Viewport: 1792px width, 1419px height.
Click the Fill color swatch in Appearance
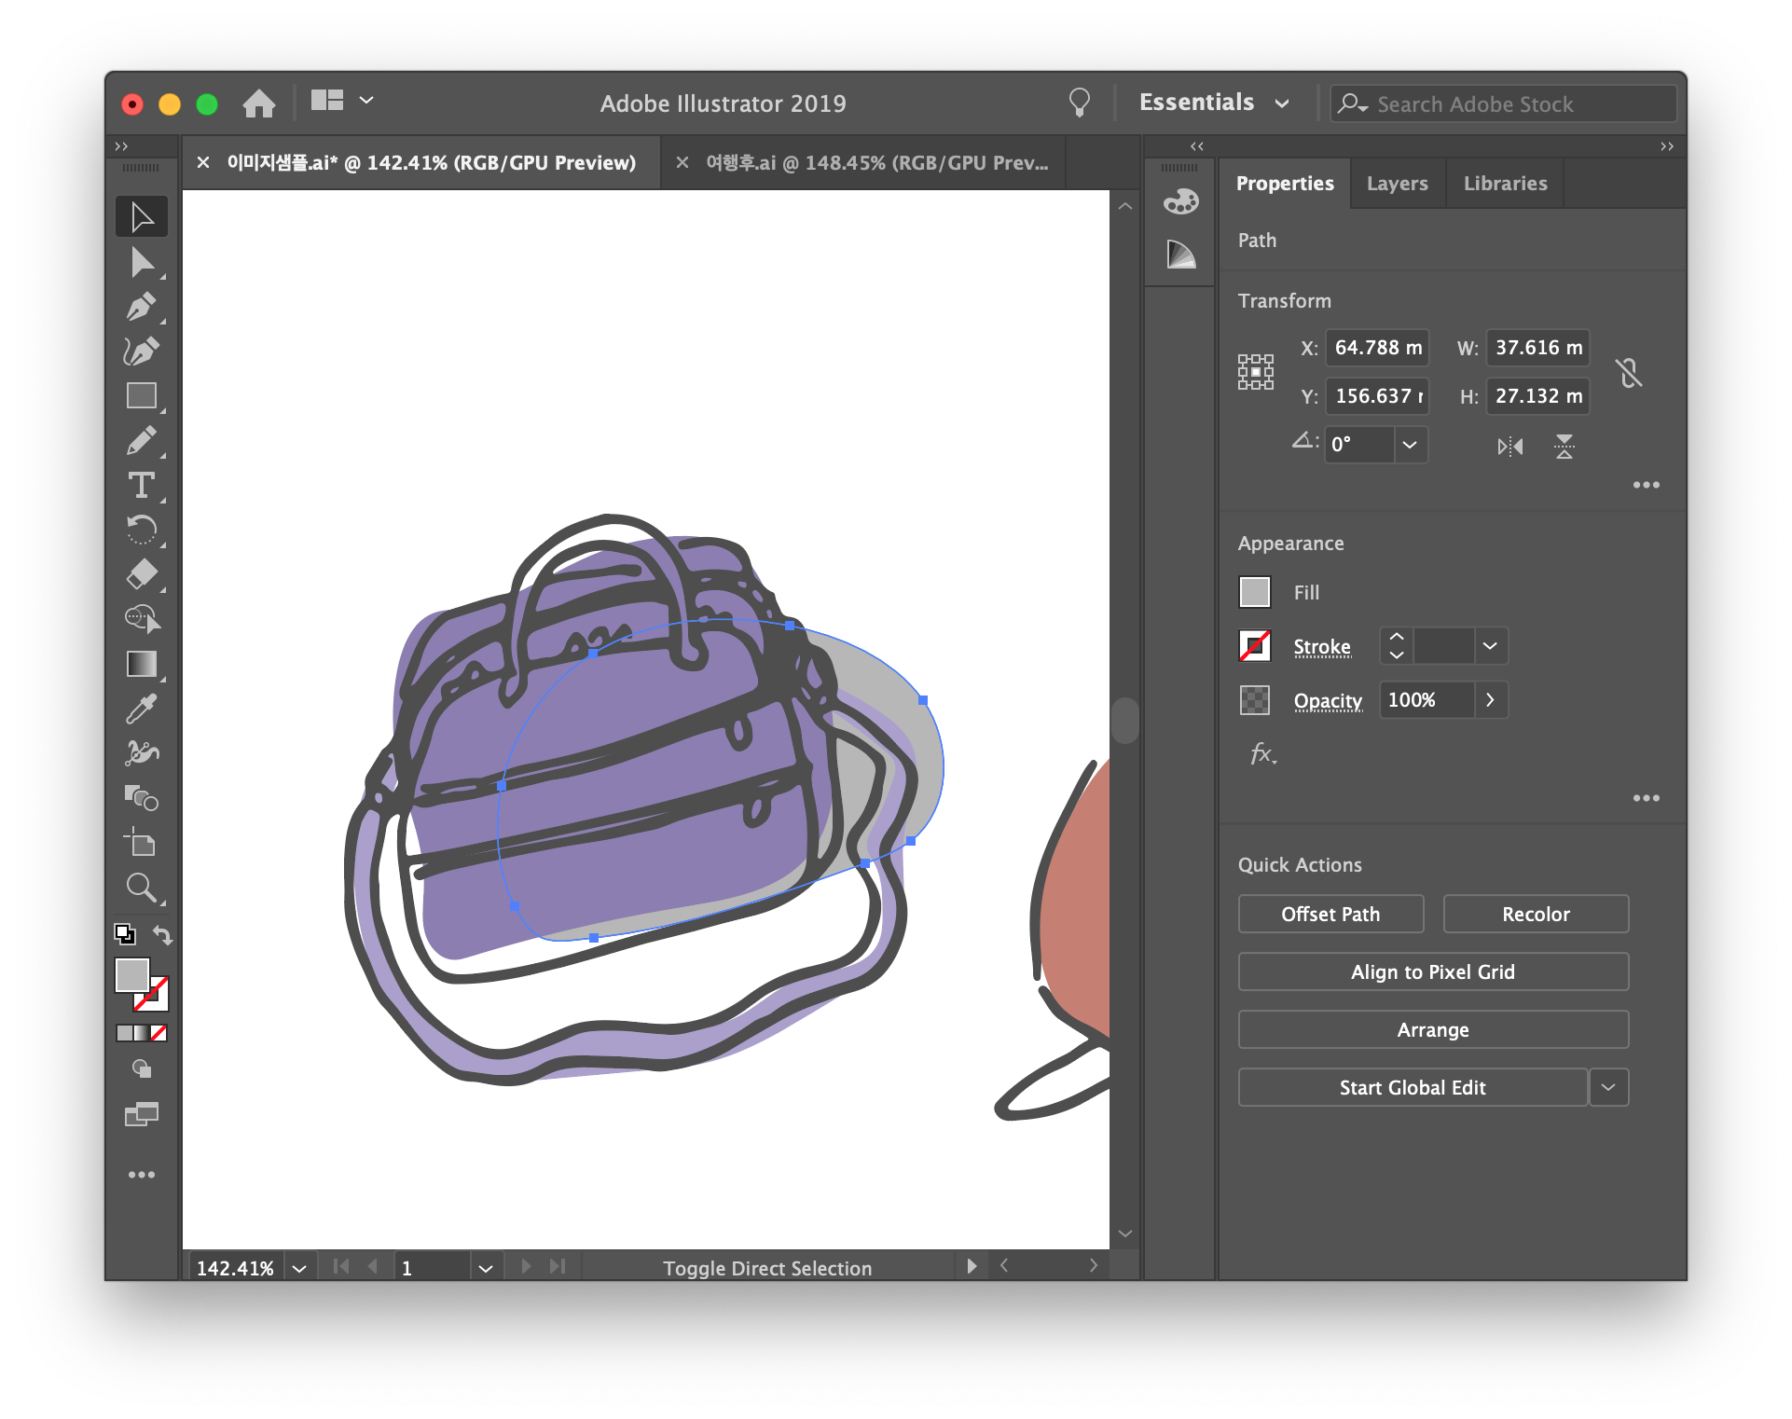pyautogui.click(x=1254, y=592)
